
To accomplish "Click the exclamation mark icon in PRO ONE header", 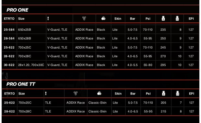I will coord(48,18).
